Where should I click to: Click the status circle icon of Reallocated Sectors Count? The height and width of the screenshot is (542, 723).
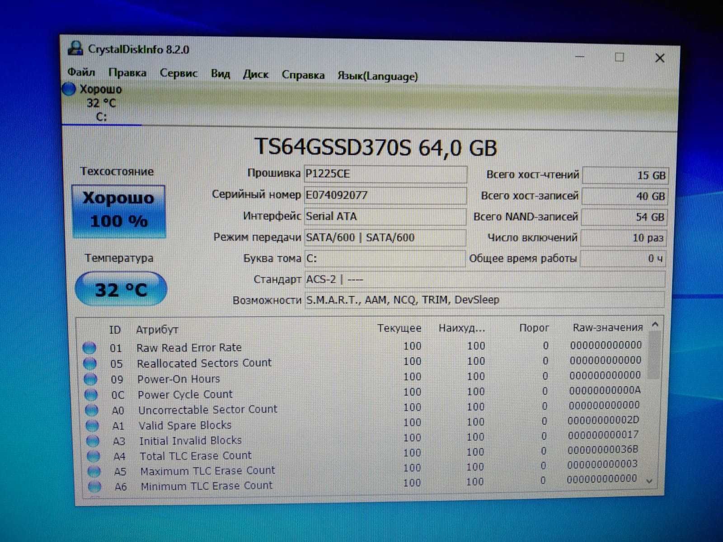point(90,364)
